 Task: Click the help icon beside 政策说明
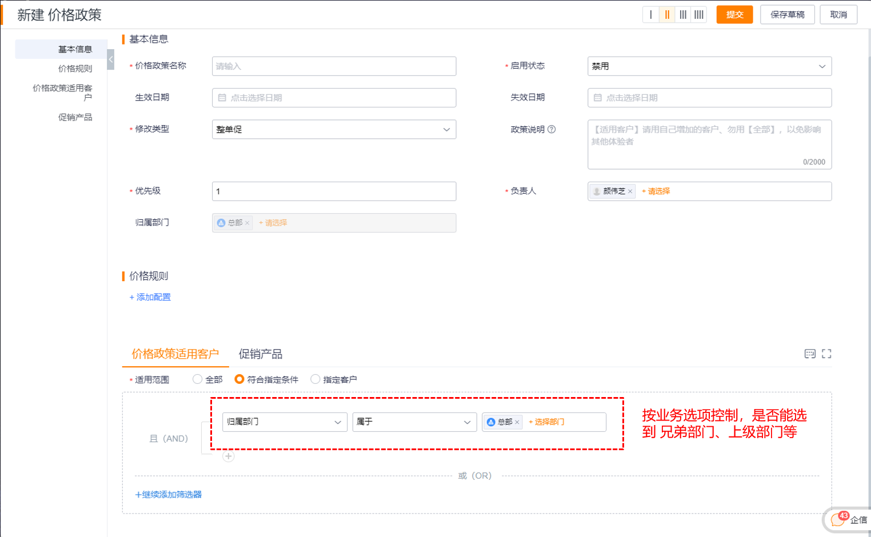(552, 130)
